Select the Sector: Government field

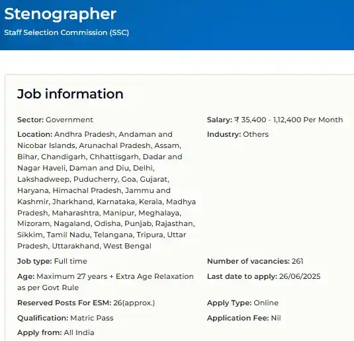point(55,120)
